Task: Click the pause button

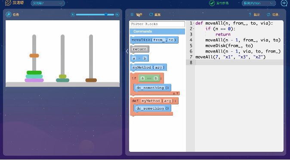Action: [x=136, y=15]
